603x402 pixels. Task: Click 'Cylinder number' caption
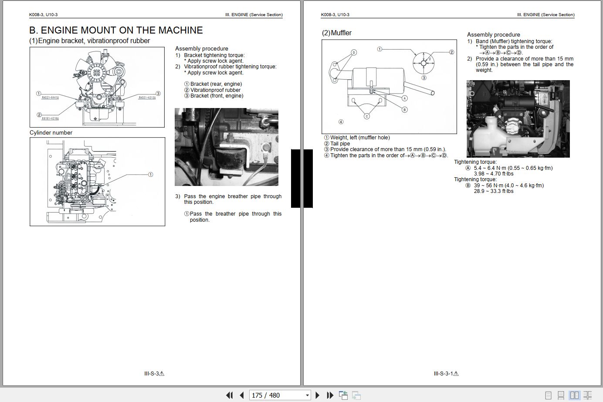[x=51, y=132]
